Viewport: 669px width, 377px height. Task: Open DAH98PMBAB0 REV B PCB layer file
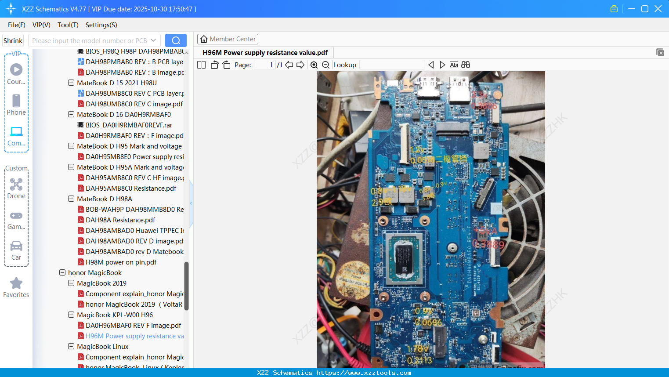point(131,62)
